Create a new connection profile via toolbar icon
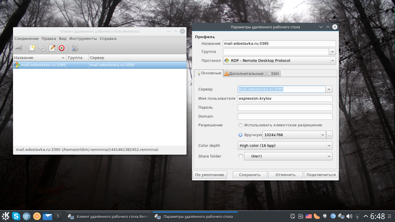Screen dimensions: 395x222 click(x=32, y=48)
